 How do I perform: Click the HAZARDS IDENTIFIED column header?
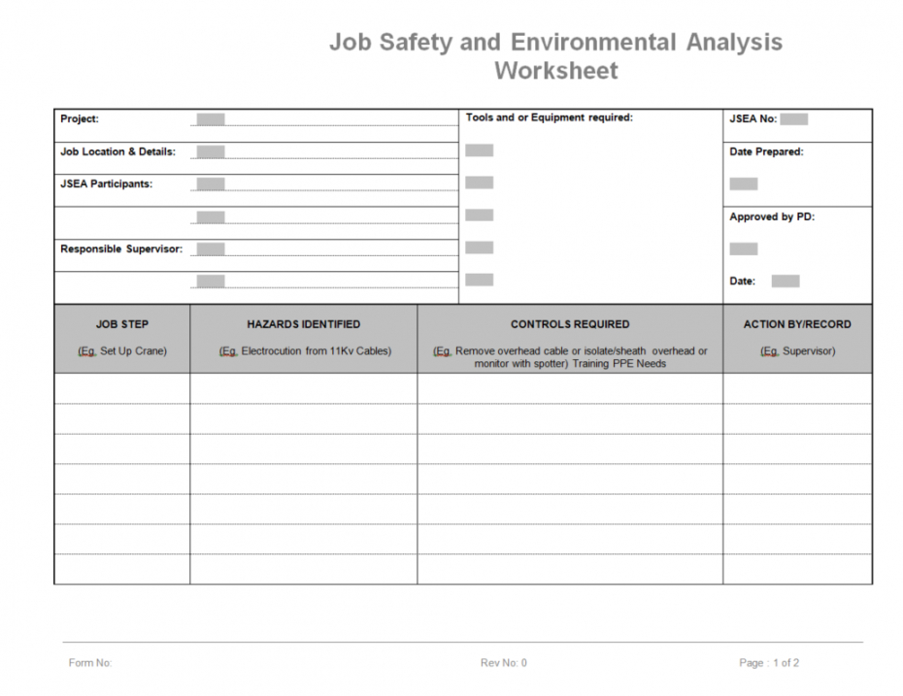[x=302, y=324]
